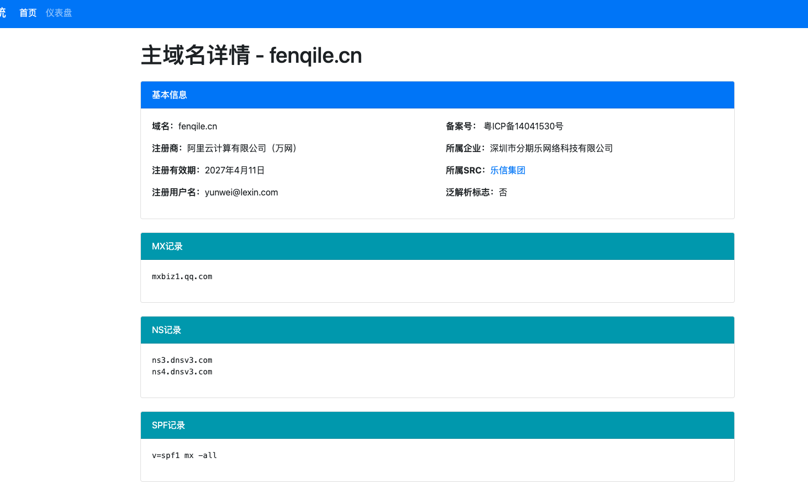Click the SPF记录 section header

pyautogui.click(x=168, y=425)
